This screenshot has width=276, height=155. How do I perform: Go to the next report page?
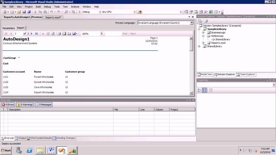pyautogui.click(x=31, y=34)
